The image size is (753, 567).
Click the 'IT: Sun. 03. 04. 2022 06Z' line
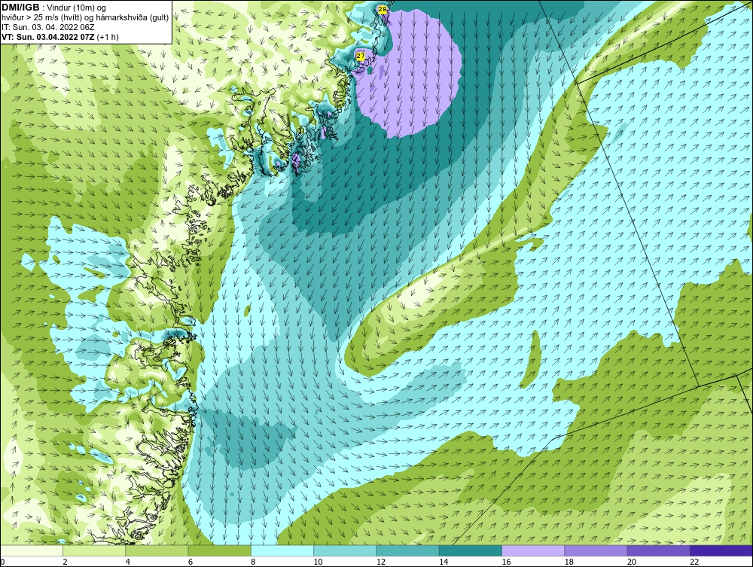coord(48,27)
